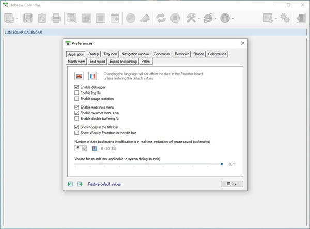Viewport: 310px width, 229px height.
Task: Click the save (floppy disk) toolbar icon
Action: [x=28, y=19]
